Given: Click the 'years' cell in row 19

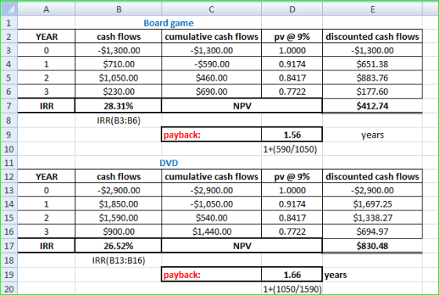Looking at the screenshot, I should [372, 275].
